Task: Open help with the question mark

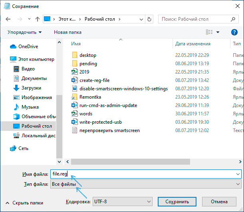Action: pos(234,32)
